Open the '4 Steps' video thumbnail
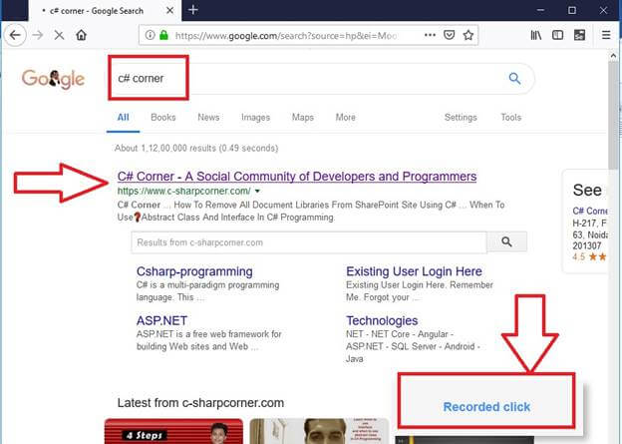Viewport: 622px width, 444px height. tap(173, 431)
